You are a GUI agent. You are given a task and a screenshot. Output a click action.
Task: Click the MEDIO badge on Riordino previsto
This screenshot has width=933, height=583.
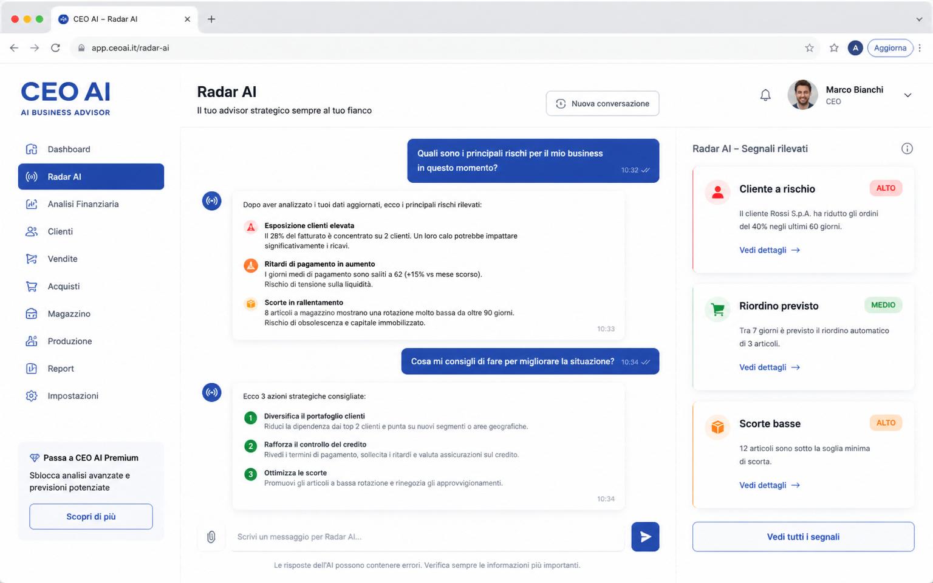pyautogui.click(x=883, y=305)
